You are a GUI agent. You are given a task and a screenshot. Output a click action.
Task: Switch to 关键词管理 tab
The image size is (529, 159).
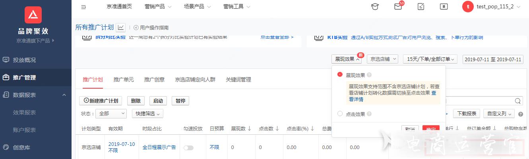tap(238, 79)
